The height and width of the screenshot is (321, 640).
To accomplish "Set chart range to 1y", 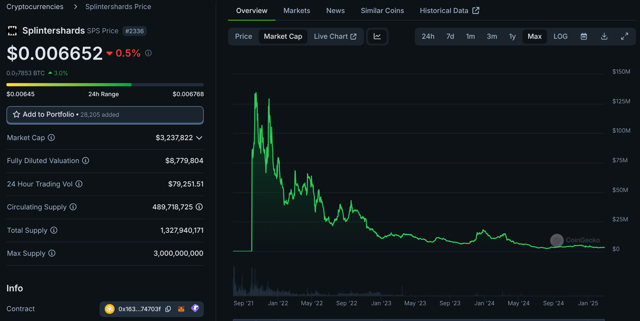I will pyautogui.click(x=512, y=36).
